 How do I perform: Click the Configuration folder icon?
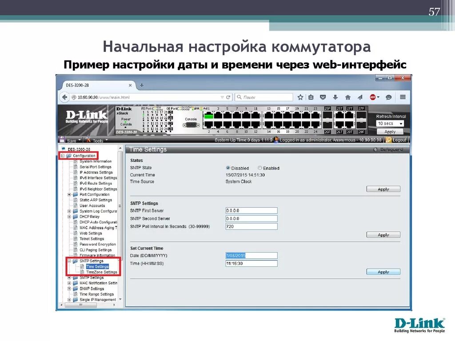(x=69, y=156)
